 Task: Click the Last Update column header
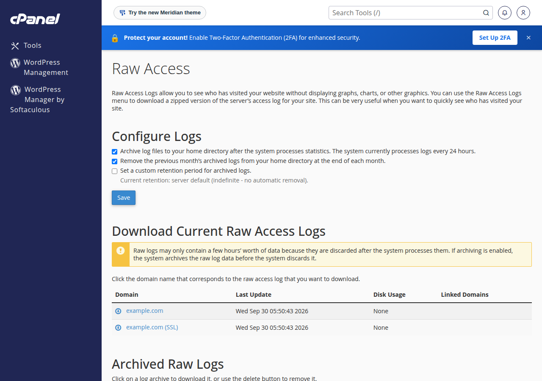(x=254, y=295)
